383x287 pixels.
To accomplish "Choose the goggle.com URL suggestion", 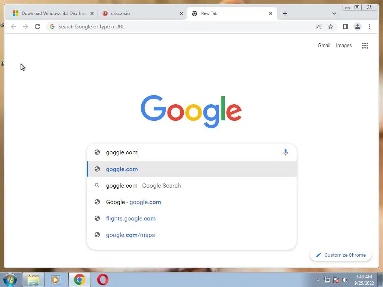I will click(x=192, y=169).
